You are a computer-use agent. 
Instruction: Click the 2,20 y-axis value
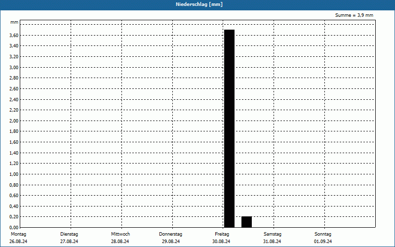[x=14, y=110]
